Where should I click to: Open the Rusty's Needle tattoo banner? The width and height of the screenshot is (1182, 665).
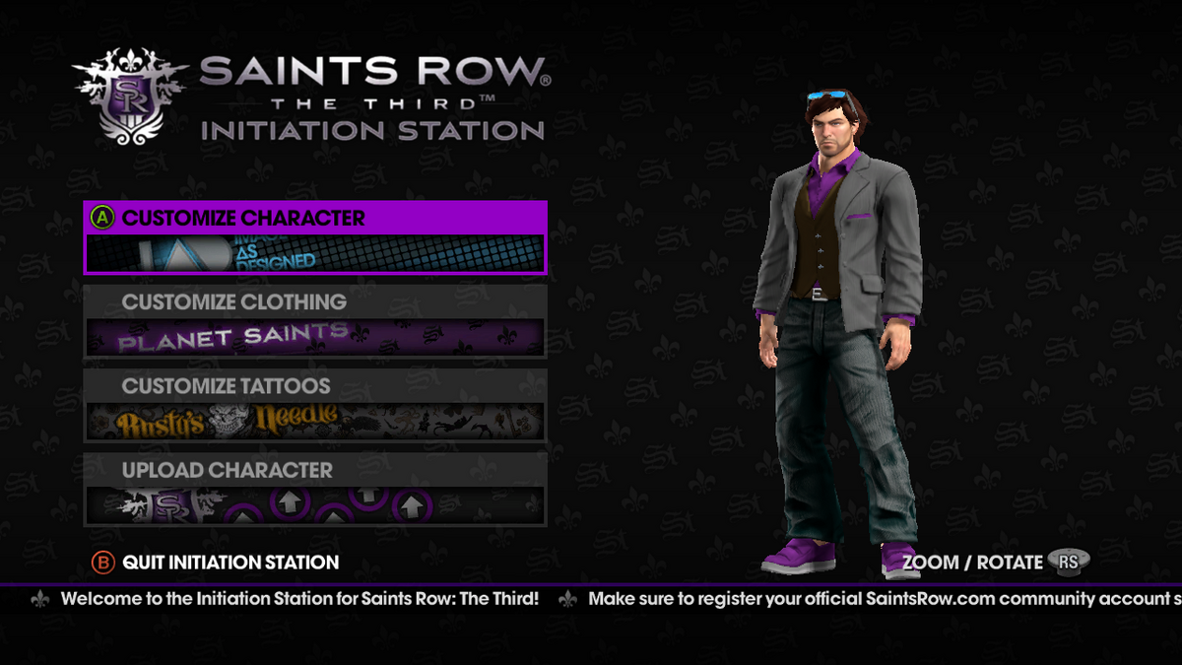315,422
